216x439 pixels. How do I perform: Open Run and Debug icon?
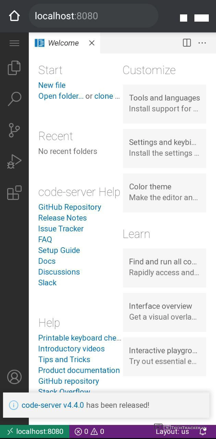(x=14, y=161)
